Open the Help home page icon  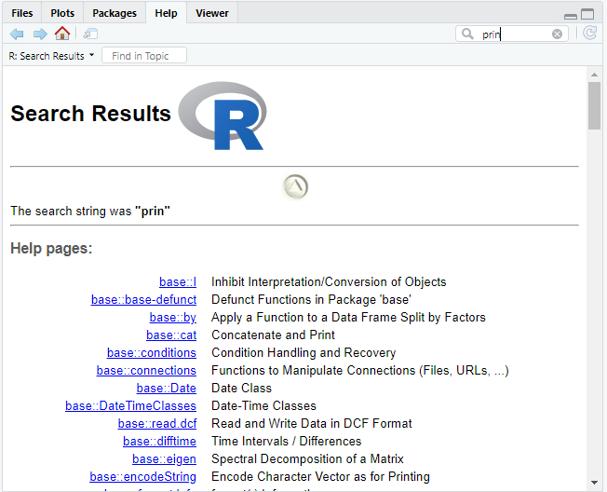coord(62,34)
